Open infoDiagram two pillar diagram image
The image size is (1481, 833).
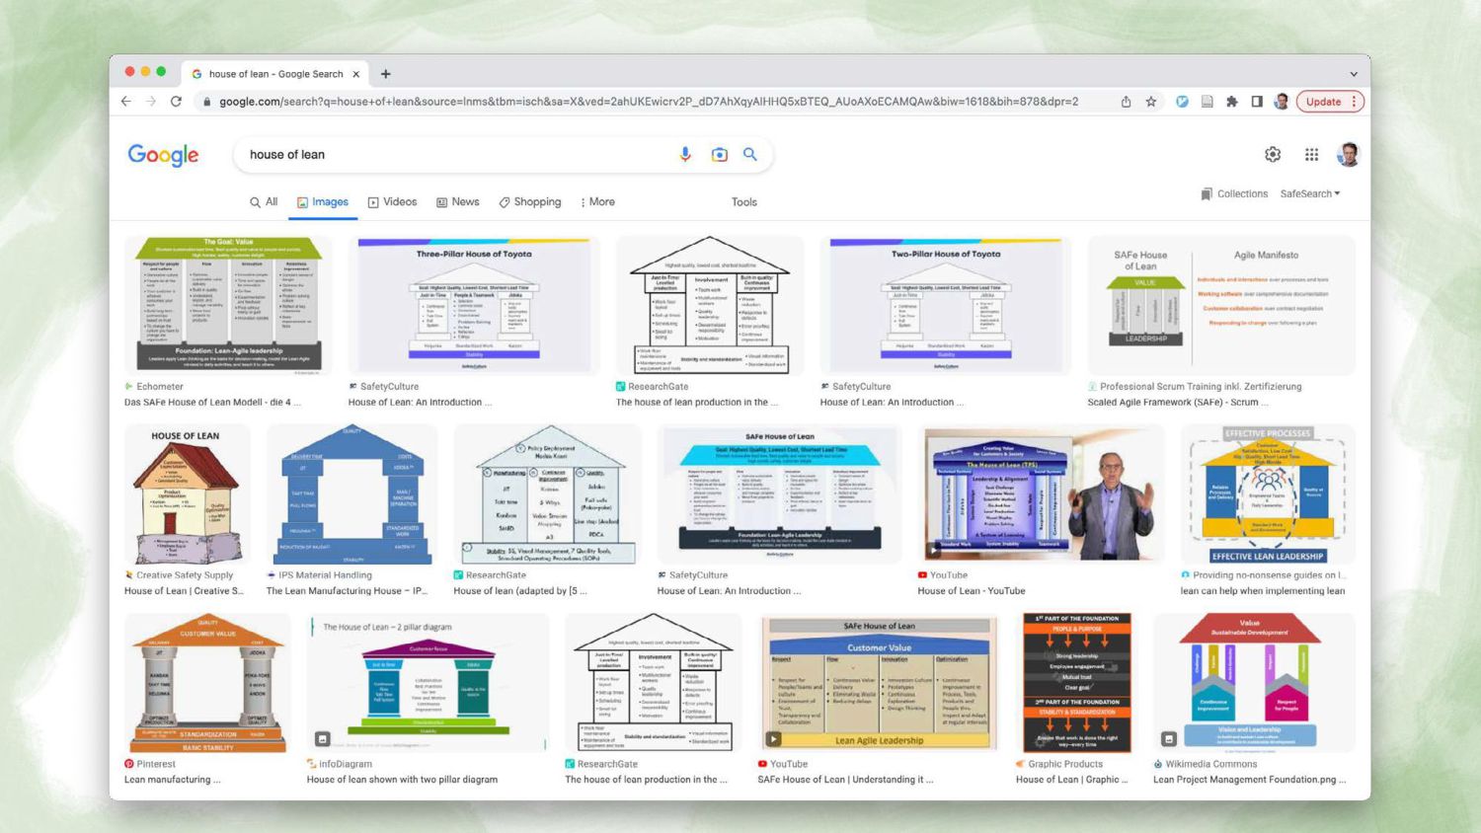428,683
